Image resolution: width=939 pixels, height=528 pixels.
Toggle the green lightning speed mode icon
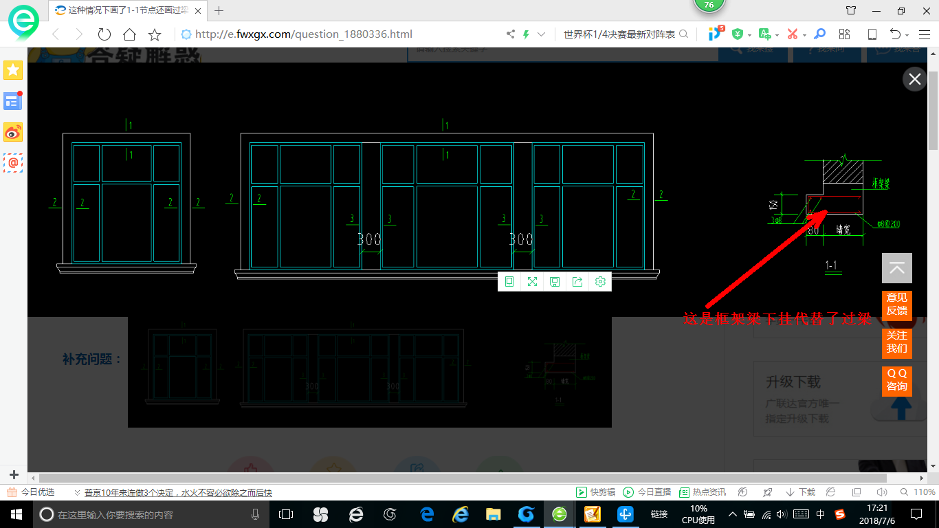pos(527,34)
